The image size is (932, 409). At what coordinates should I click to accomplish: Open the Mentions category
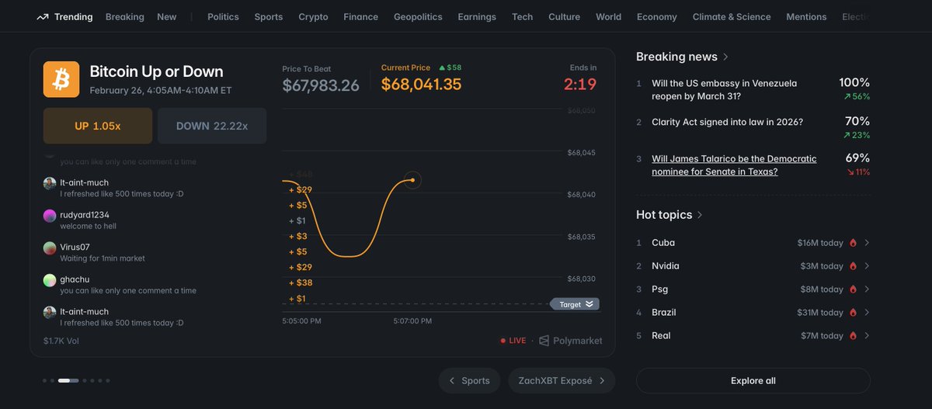[806, 17]
